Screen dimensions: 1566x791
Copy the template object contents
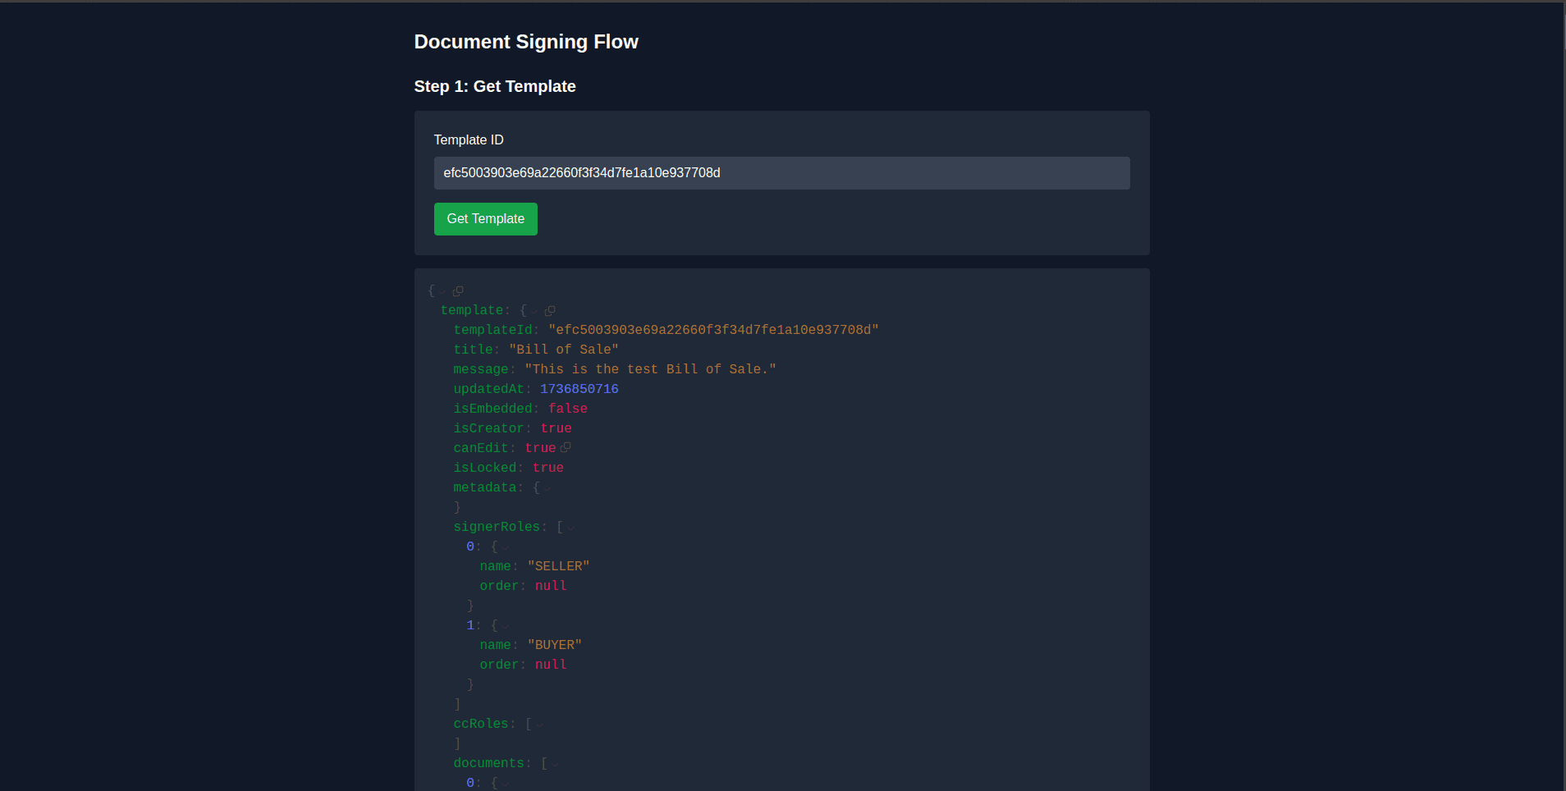pyautogui.click(x=550, y=310)
